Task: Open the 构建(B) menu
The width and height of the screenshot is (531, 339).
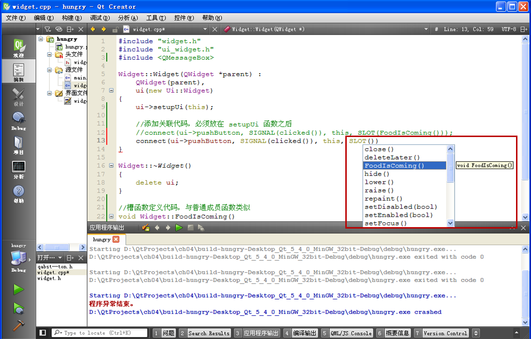Action: coord(72,17)
